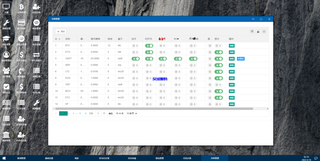Click the 添加 add button
The image size is (320, 161).
[61, 31]
